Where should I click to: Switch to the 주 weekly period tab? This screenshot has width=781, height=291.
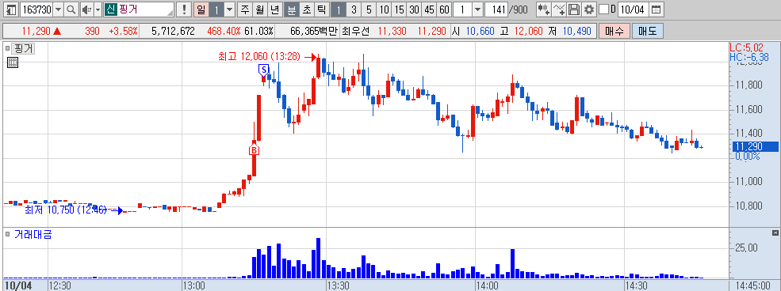point(244,9)
